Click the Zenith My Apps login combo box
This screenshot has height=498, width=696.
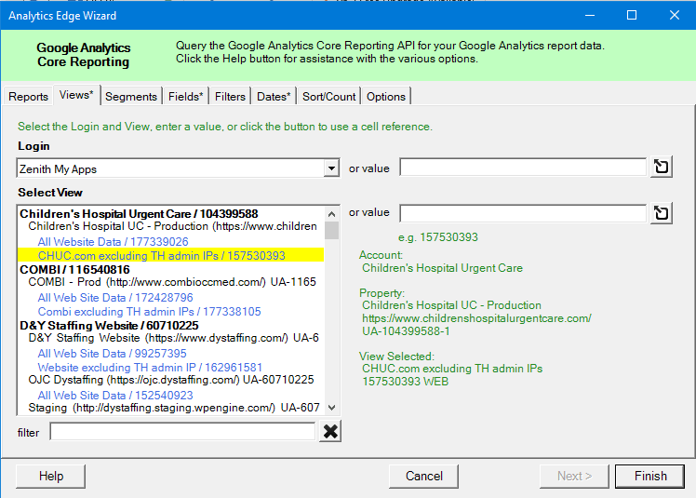pyautogui.click(x=178, y=168)
